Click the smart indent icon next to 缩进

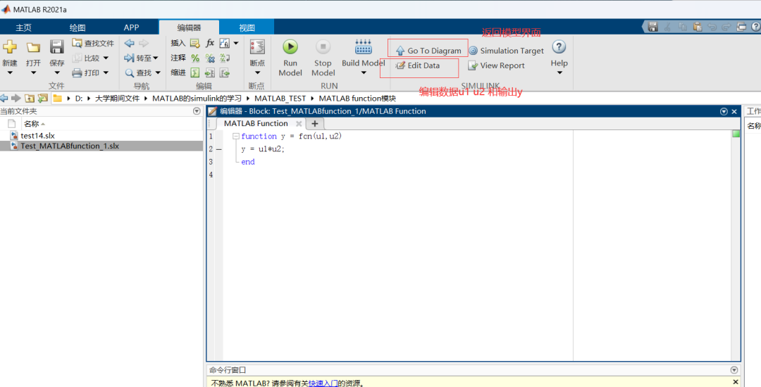click(x=195, y=73)
